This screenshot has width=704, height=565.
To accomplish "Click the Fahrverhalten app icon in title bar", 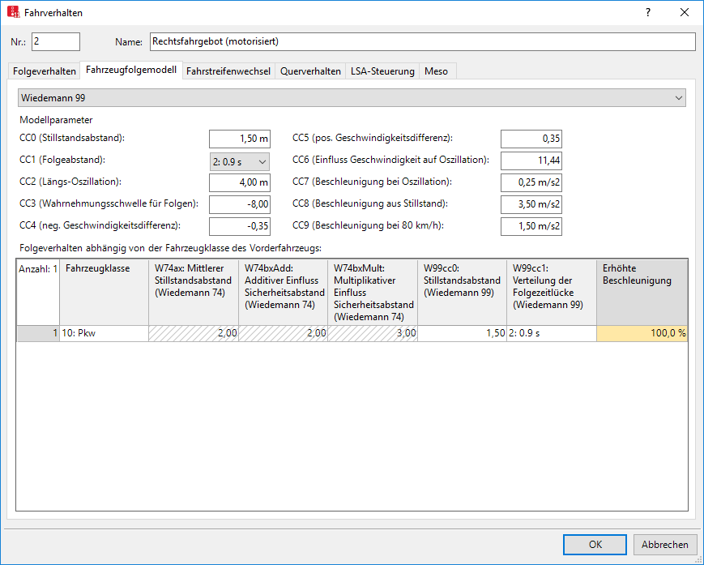I will [13, 13].
